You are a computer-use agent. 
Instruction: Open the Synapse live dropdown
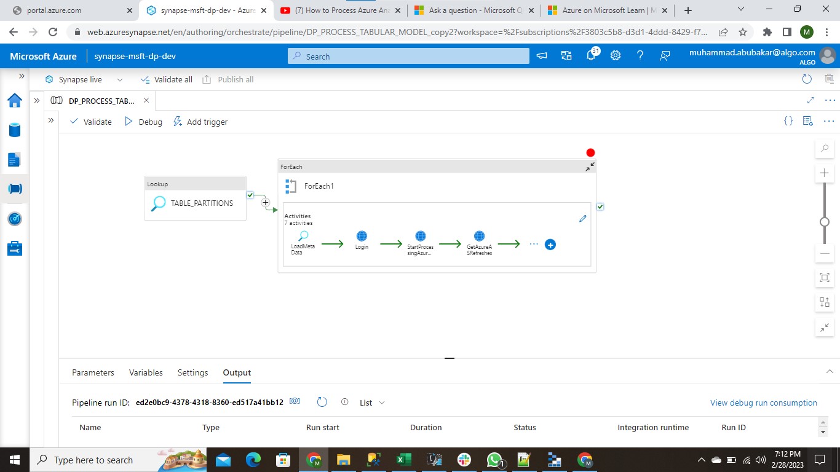pyautogui.click(x=119, y=79)
